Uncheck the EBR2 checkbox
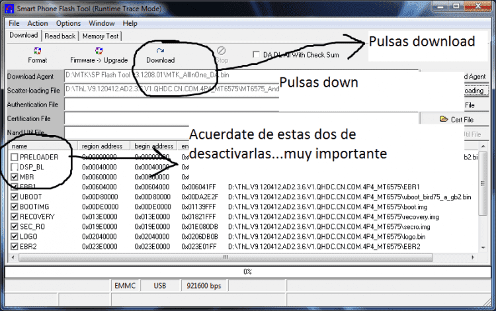Viewport: 496px width, 311px height. (15, 246)
